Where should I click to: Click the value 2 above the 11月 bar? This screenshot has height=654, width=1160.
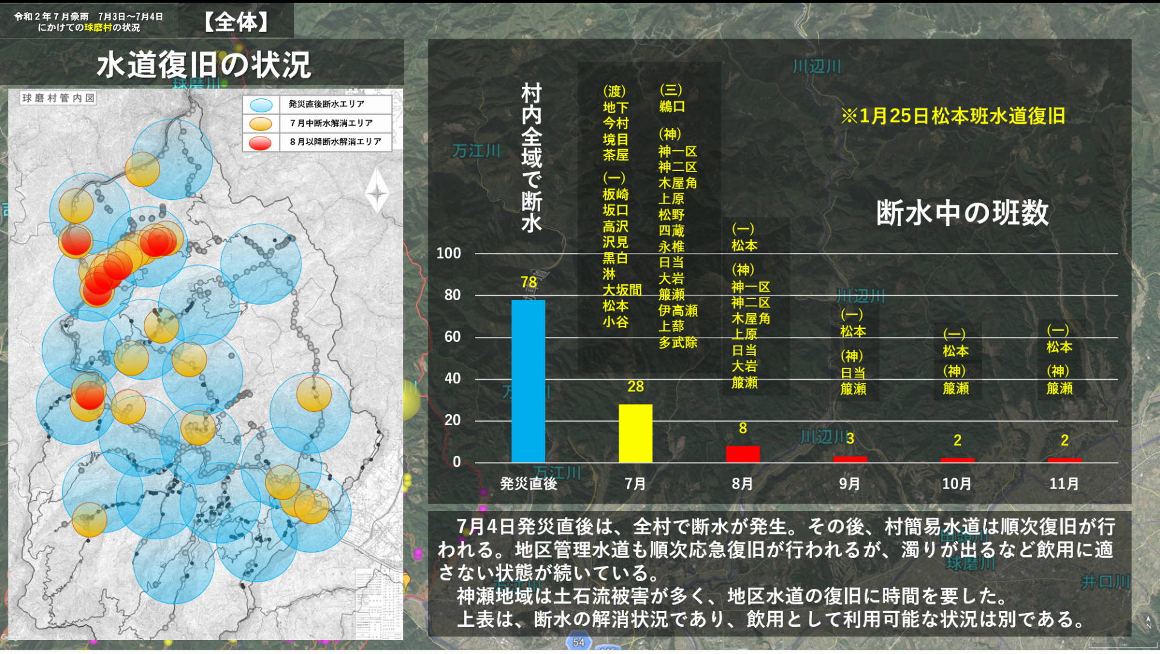tap(1065, 441)
